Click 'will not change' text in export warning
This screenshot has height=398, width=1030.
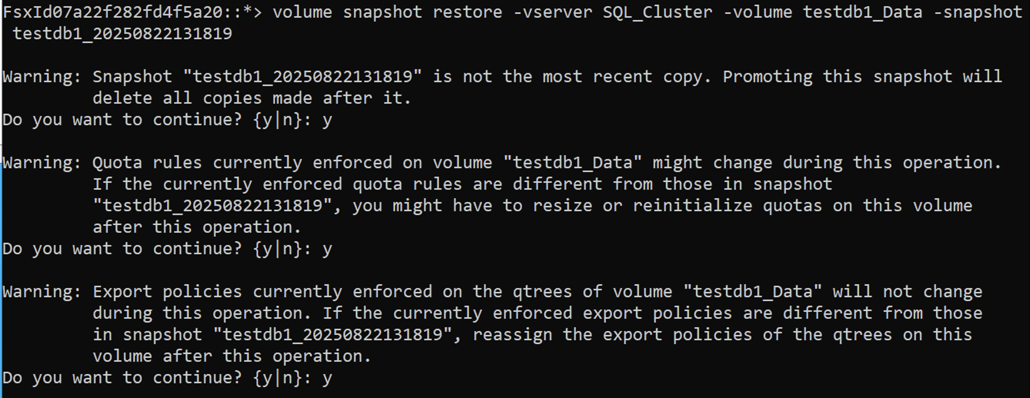click(x=908, y=292)
